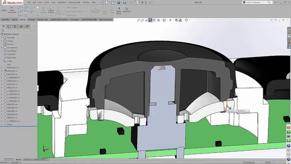Screen dimensions: 291x164
Task: Click the Rebuild icon in the top toolbar
Action: tap(142, 2)
